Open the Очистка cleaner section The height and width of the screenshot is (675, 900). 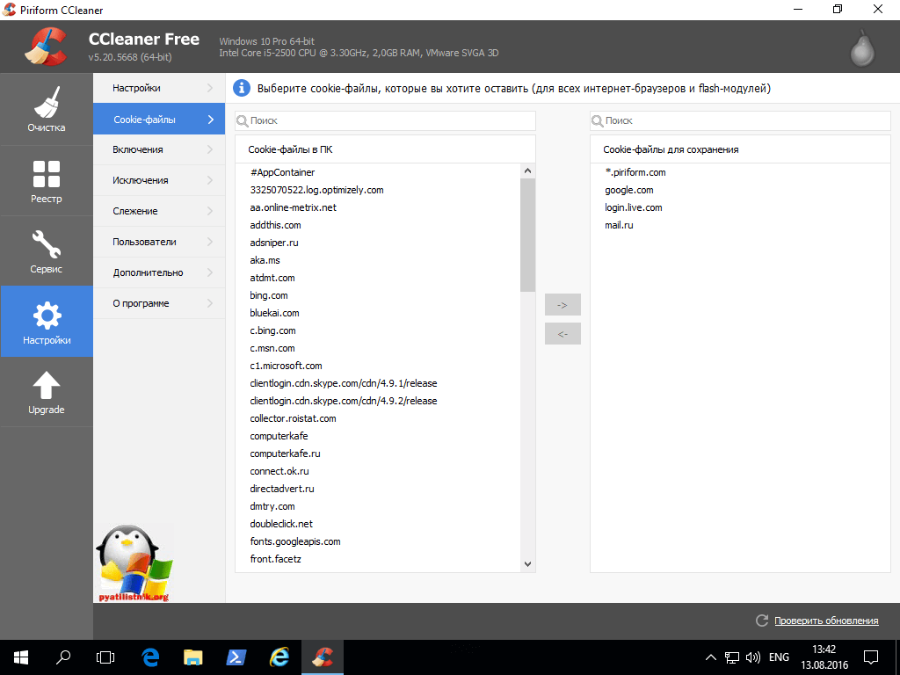(x=46, y=110)
